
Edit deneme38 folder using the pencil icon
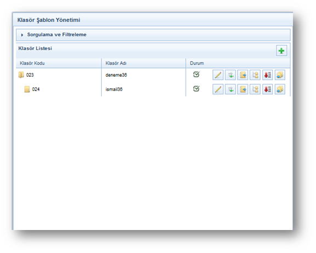point(218,75)
